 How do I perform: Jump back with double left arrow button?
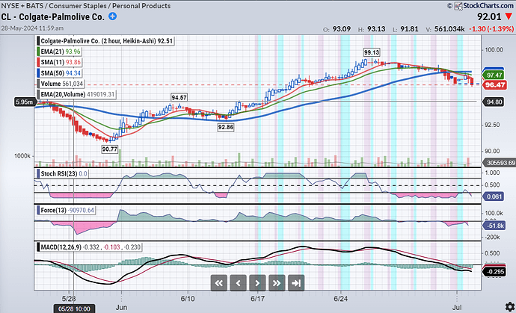(219, 283)
